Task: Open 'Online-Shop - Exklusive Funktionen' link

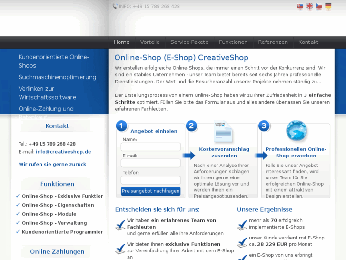Action: [x=62, y=196]
